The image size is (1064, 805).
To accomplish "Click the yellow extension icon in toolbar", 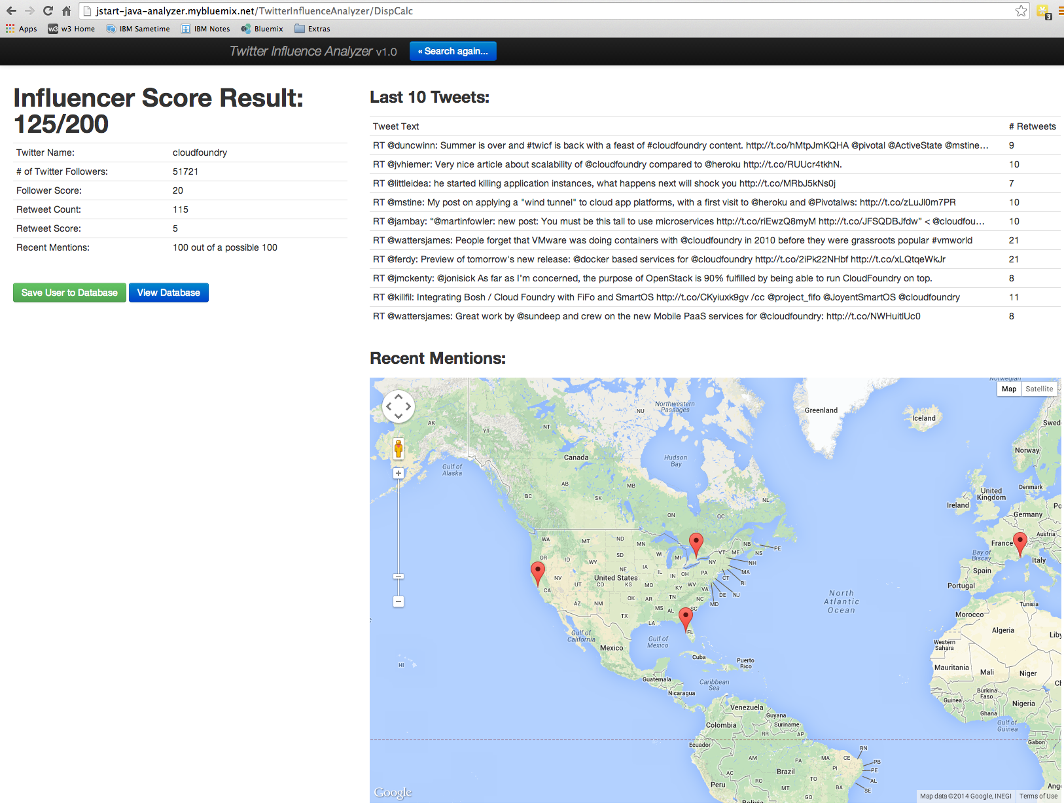I will coord(1043,11).
